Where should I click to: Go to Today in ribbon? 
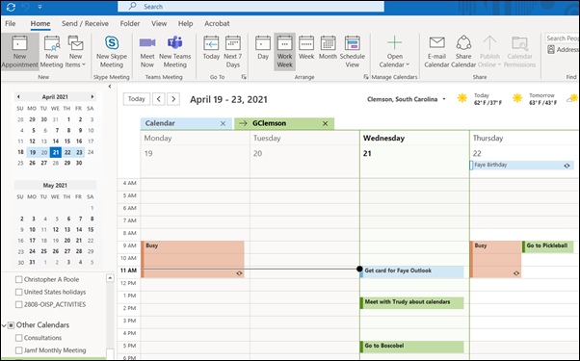[x=211, y=48]
